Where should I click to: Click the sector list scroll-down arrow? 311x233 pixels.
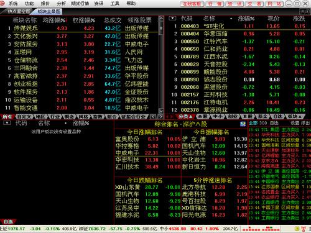click(x=161, y=111)
